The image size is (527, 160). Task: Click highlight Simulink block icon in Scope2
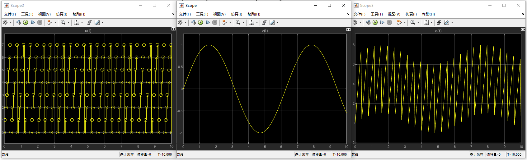point(49,22)
